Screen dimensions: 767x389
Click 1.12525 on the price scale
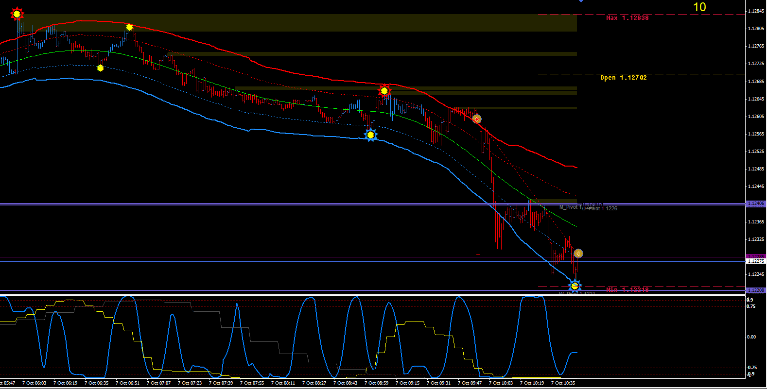click(x=756, y=152)
